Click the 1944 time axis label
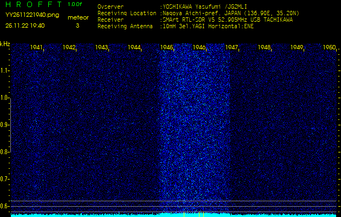341x217 pixels. pos(134,47)
